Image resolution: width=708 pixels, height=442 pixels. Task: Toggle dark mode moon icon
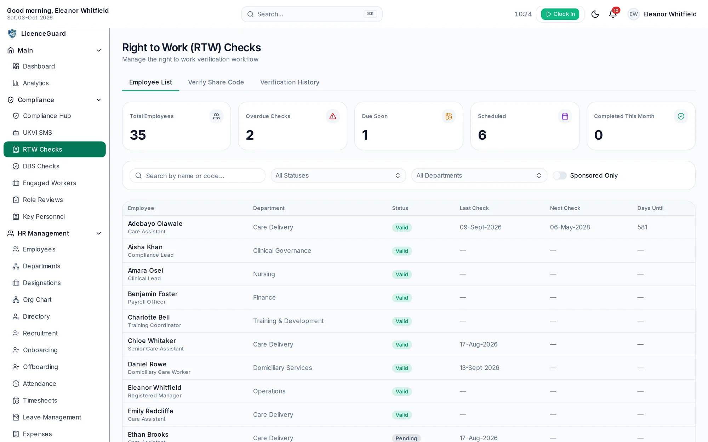595,14
